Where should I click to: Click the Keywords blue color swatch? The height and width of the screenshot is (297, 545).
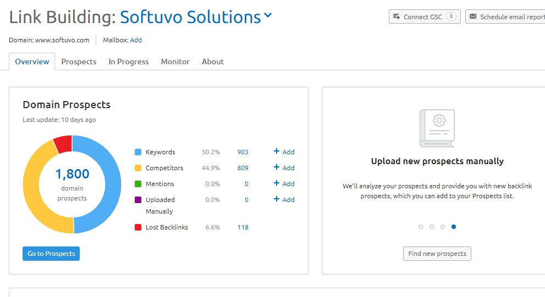coord(138,152)
